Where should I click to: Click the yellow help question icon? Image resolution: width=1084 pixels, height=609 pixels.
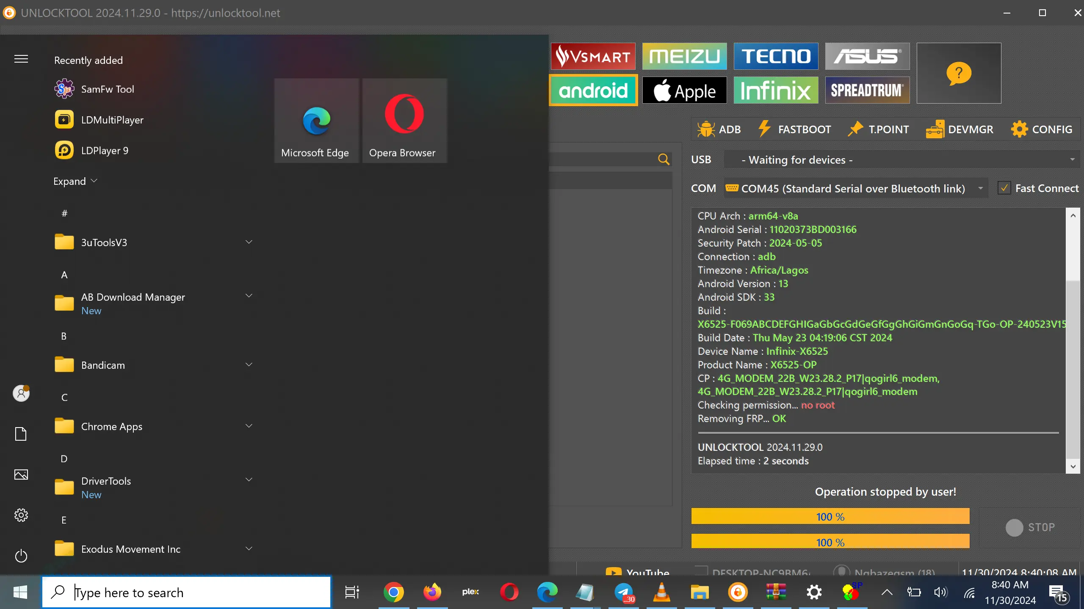[x=958, y=73]
